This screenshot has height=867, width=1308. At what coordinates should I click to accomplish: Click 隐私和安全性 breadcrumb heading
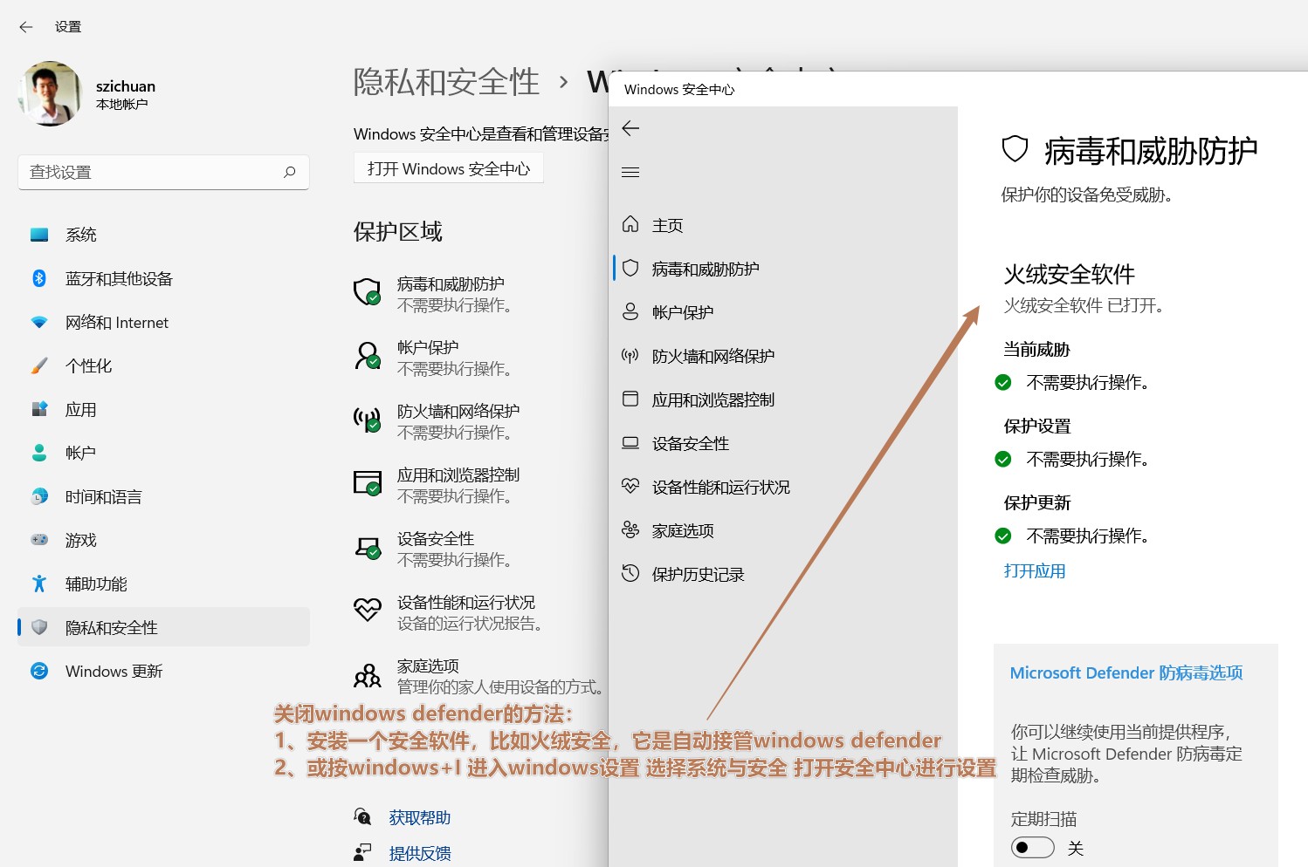[x=446, y=82]
